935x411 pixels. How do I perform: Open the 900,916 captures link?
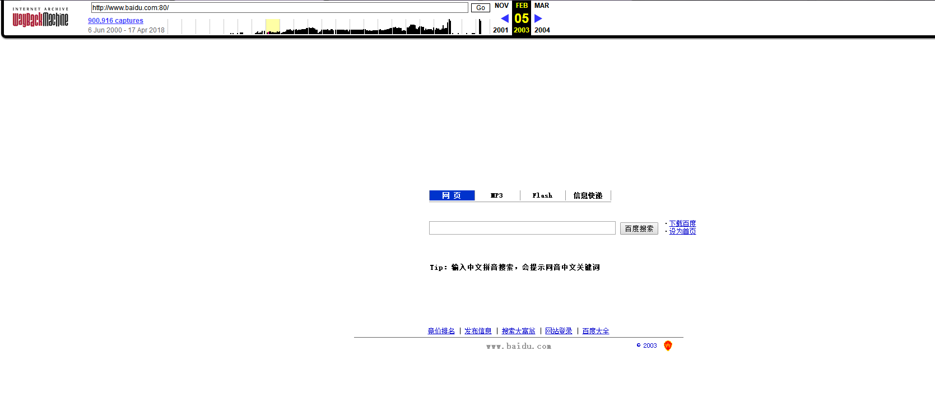click(115, 21)
